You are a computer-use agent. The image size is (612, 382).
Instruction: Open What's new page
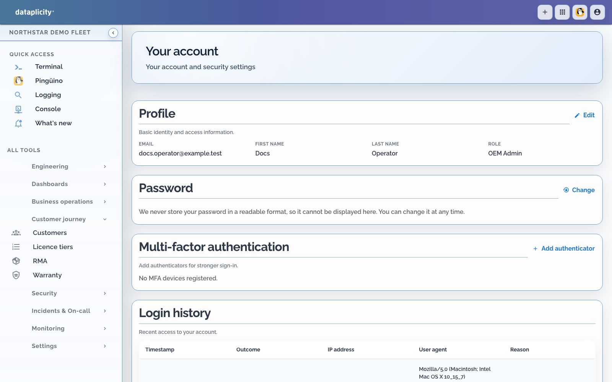pyautogui.click(x=54, y=123)
